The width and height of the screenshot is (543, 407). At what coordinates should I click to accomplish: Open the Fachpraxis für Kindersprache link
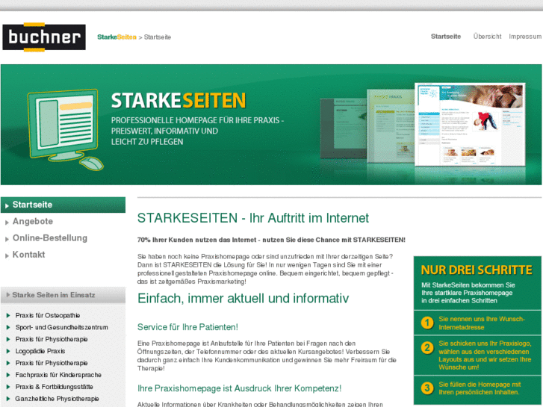pos(58,375)
